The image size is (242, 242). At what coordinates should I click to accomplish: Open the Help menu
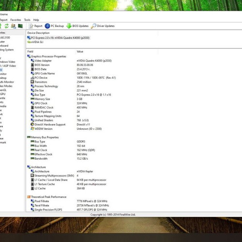[x=36, y=20]
